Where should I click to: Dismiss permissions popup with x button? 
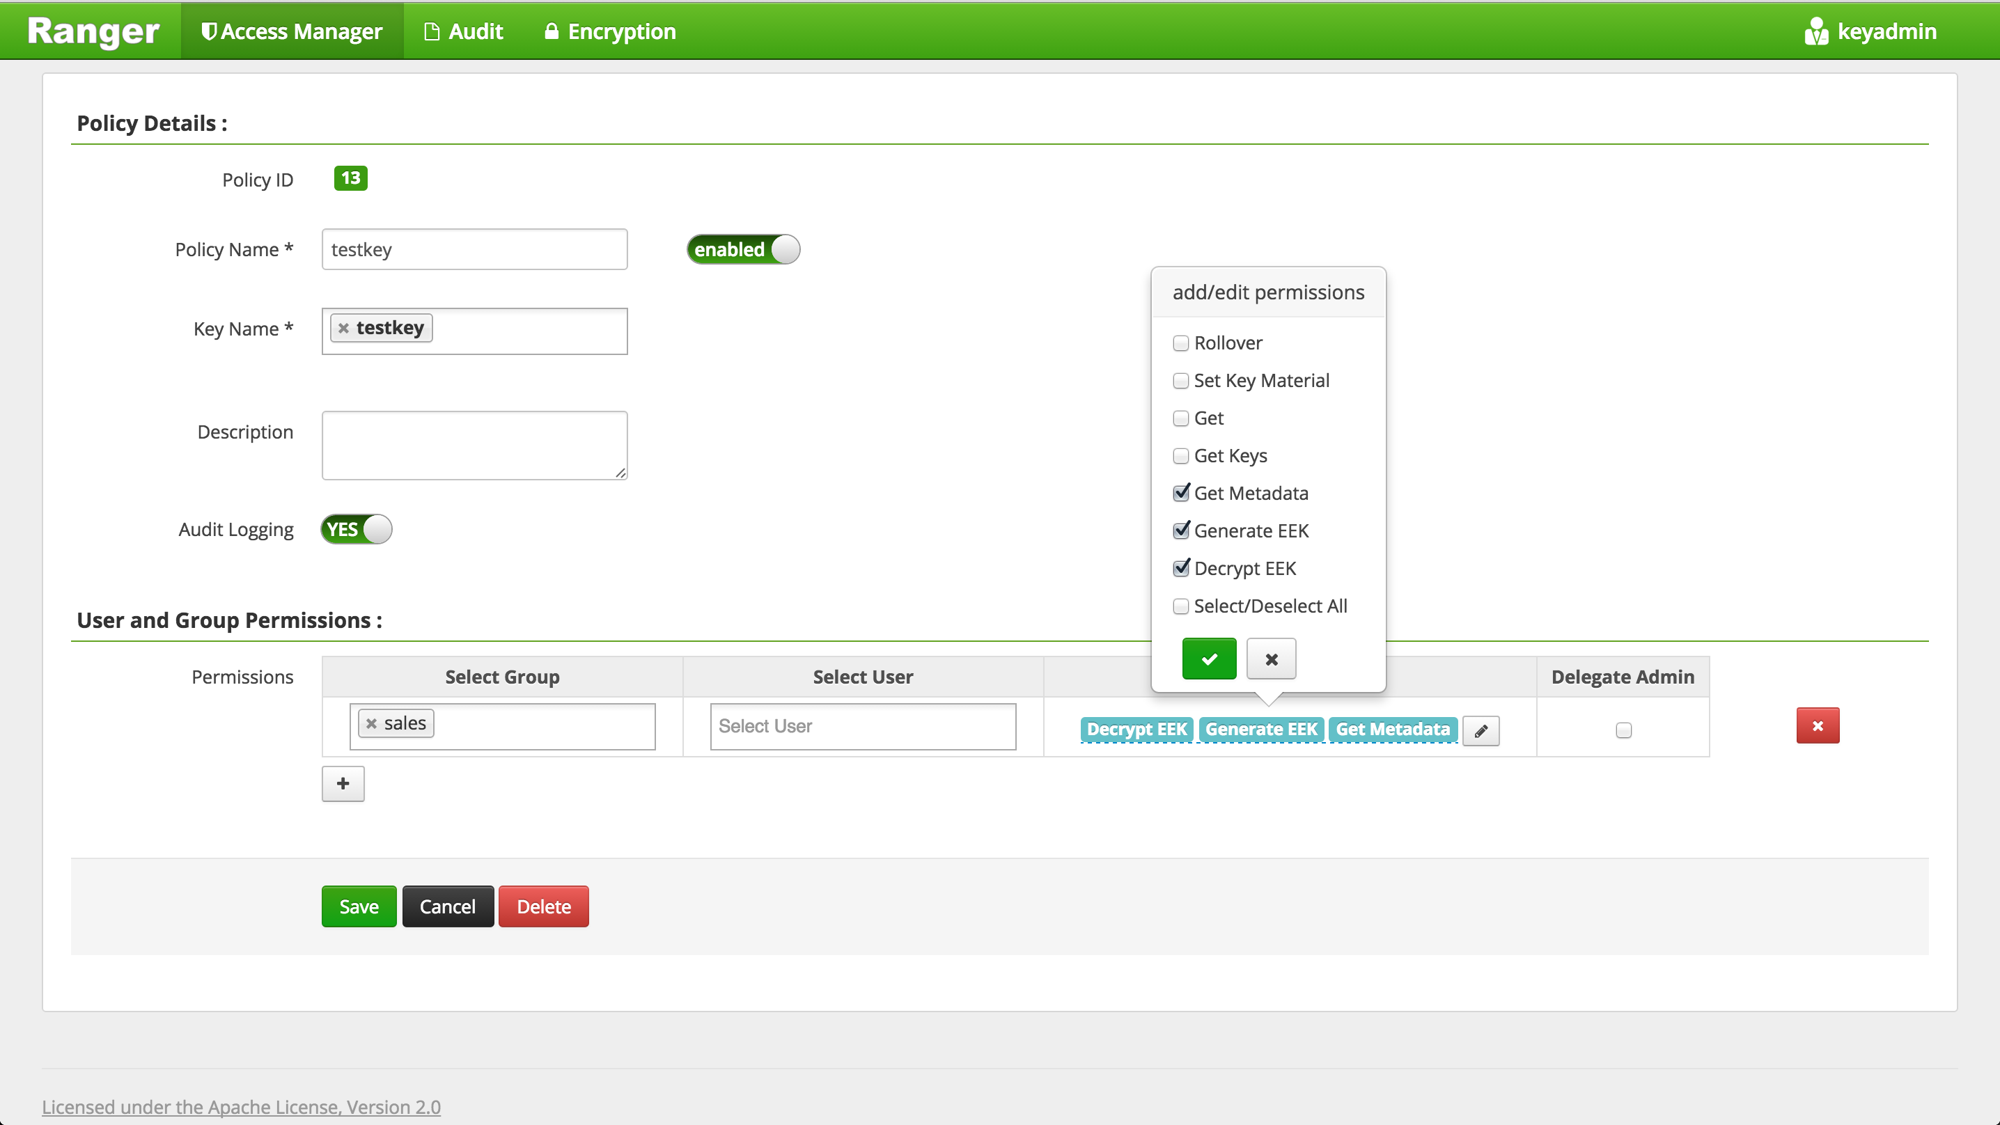pyautogui.click(x=1271, y=659)
